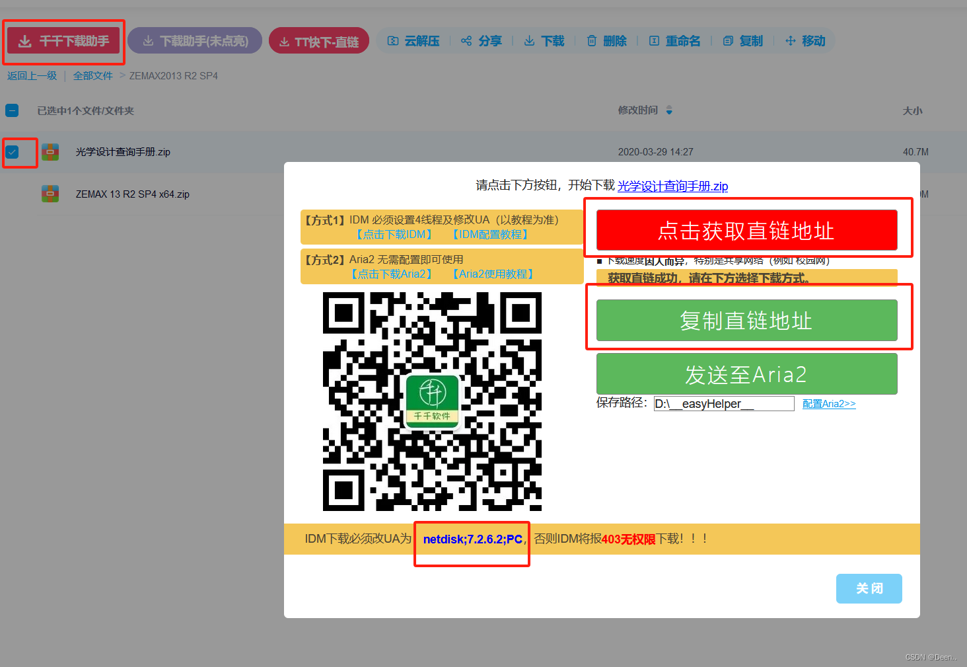967x667 pixels.
Task: Sort by 修改时间 arrow
Action: [669, 110]
